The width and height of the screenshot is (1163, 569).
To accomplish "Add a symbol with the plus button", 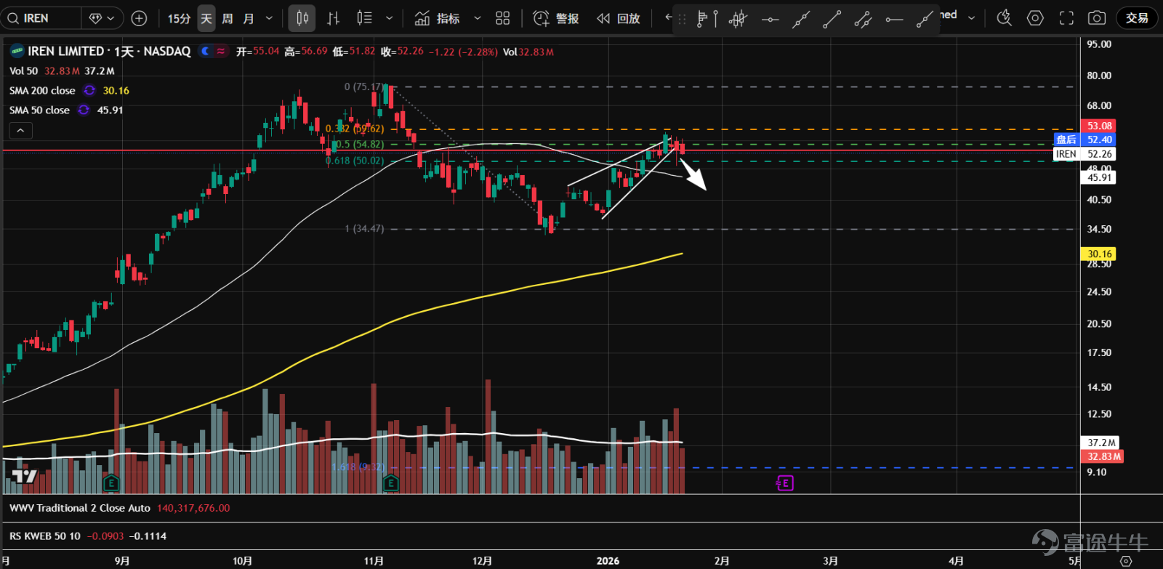I will [139, 18].
